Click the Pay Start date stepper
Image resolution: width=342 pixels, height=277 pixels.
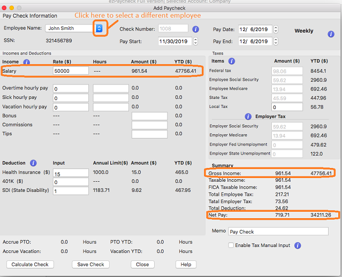pos(195,41)
